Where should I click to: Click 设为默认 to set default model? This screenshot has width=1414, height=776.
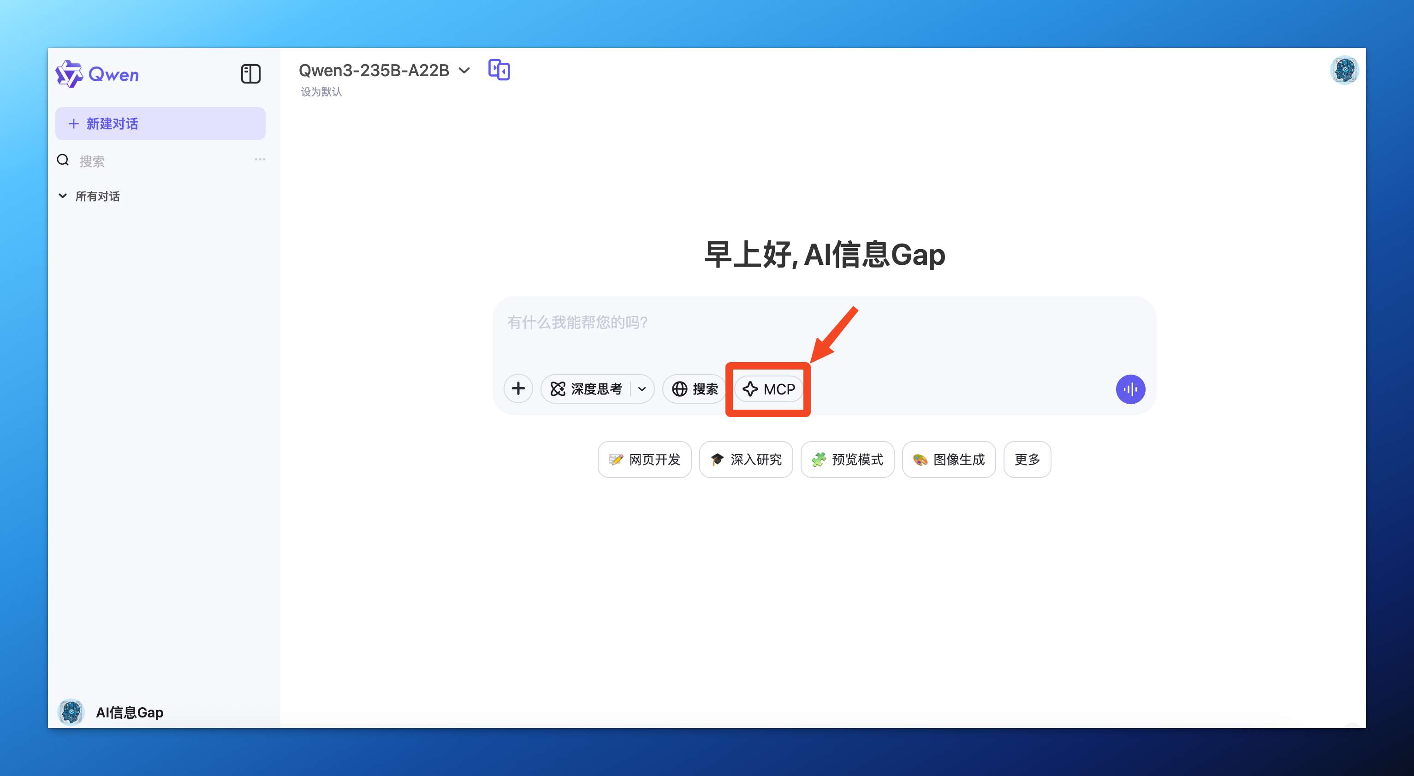[321, 92]
